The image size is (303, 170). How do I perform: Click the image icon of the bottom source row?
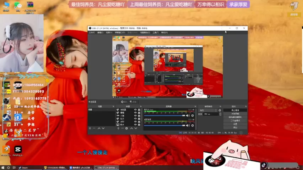[x=118, y=125]
